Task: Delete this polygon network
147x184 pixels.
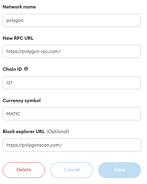Action: [24, 170]
